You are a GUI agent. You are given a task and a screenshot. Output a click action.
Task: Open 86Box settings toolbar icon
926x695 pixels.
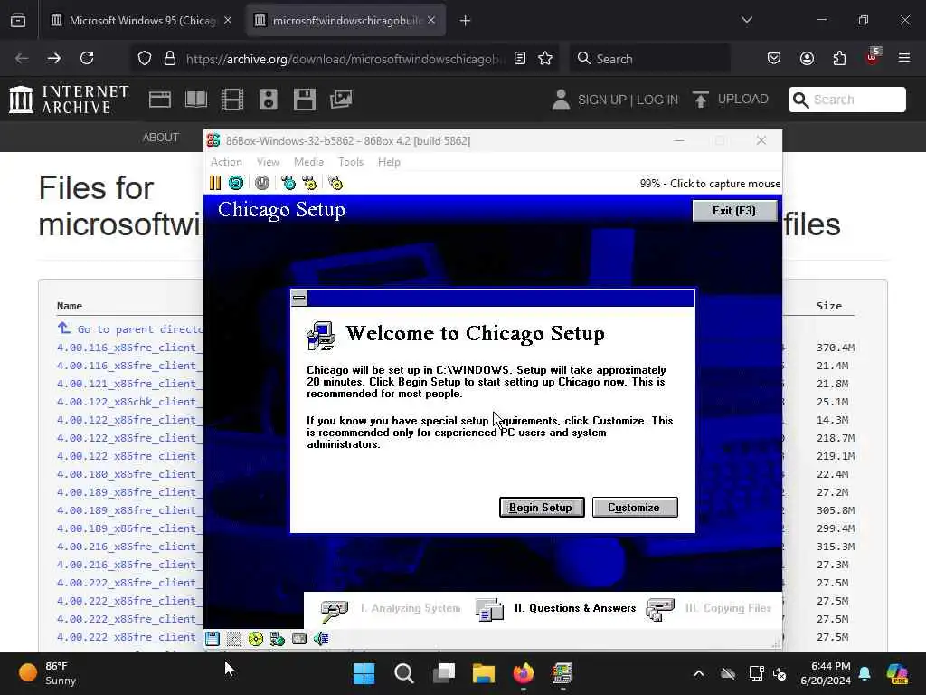335,183
